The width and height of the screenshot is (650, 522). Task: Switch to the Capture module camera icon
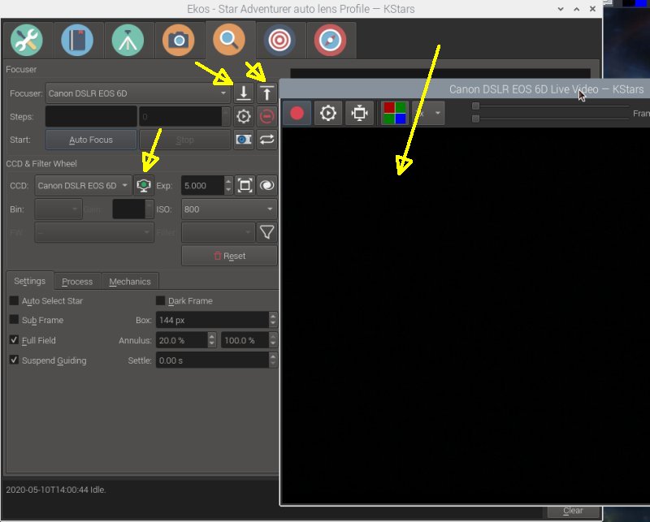[178, 41]
